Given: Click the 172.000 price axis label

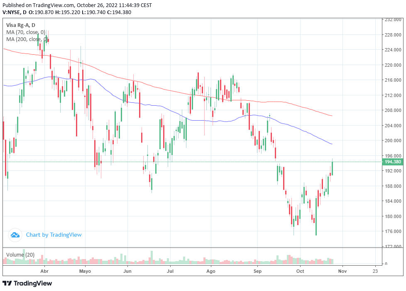Looking at the screenshot, I should point(393,246).
